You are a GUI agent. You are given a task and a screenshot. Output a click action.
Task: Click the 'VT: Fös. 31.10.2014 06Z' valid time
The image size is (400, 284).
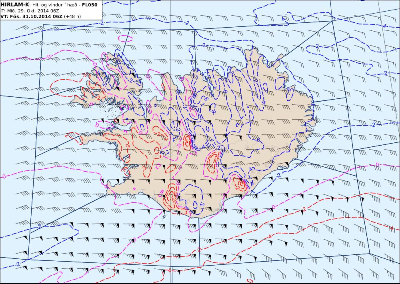coord(31,16)
